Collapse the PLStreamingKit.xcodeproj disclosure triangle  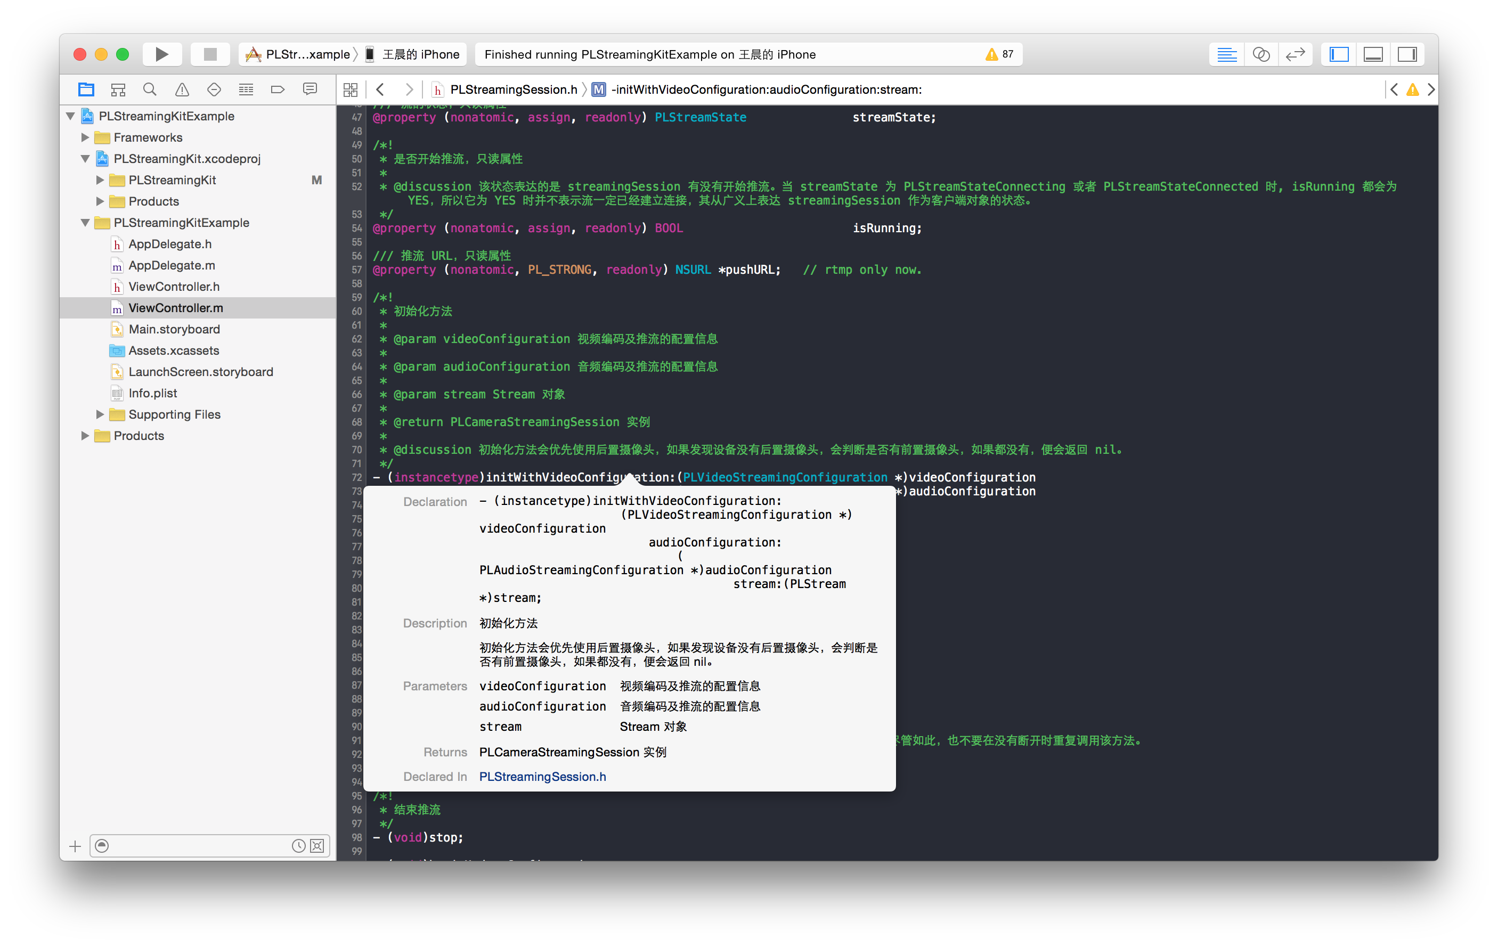coord(85,159)
